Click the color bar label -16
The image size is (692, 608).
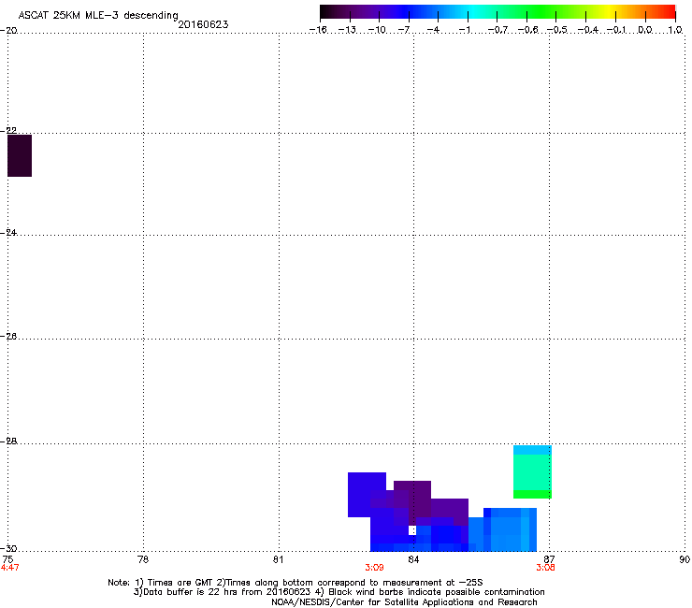click(318, 30)
